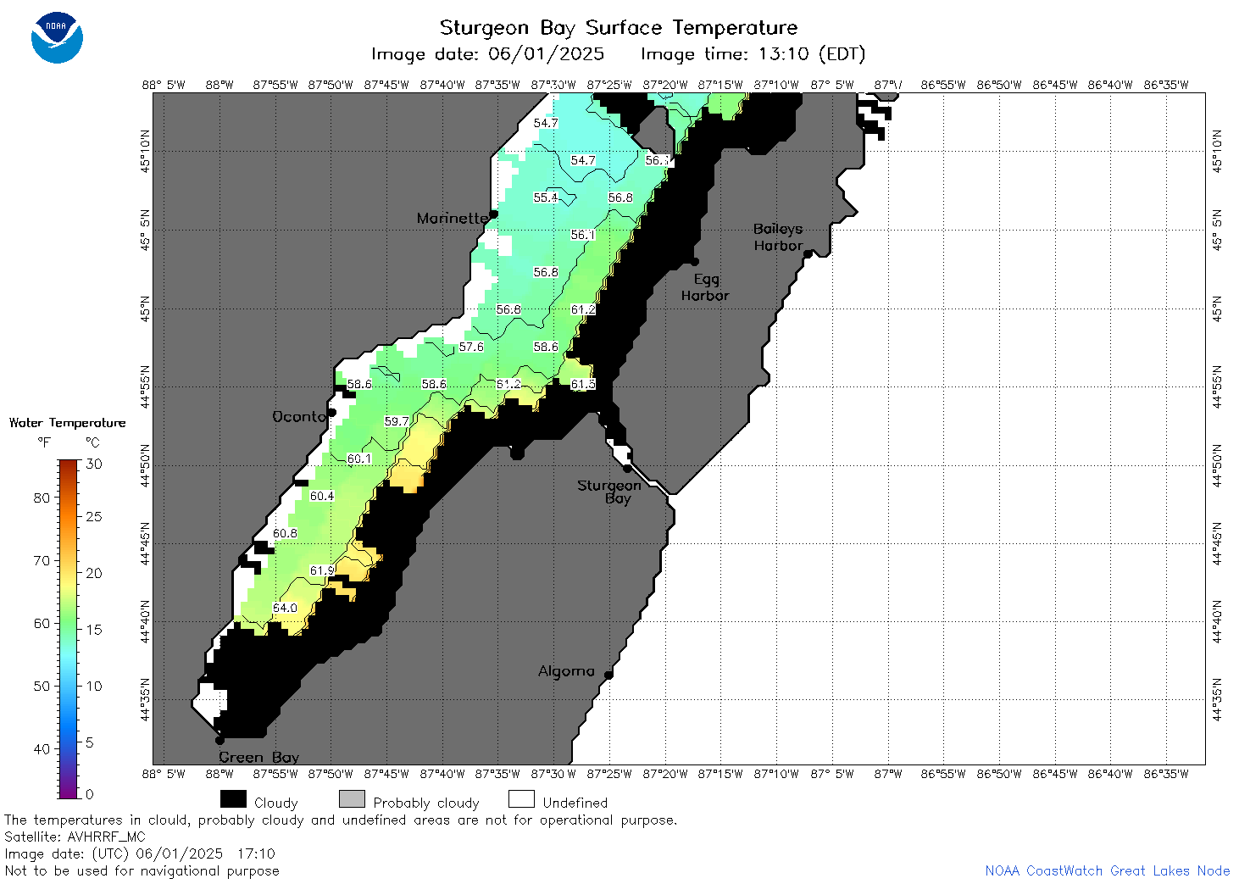The image size is (1239, 884).
Task: Click the Not to be used for navigational purpose note
Action: coord(142,870)
